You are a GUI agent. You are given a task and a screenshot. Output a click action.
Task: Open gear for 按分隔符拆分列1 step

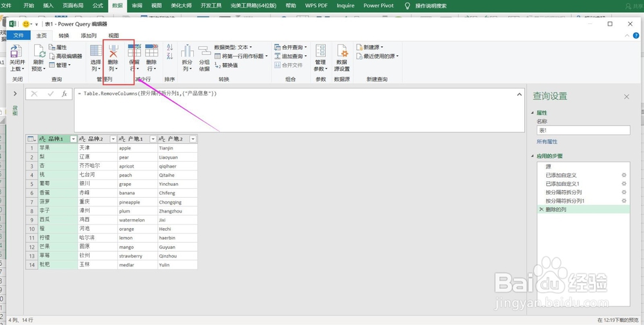(x=624, y=201)
